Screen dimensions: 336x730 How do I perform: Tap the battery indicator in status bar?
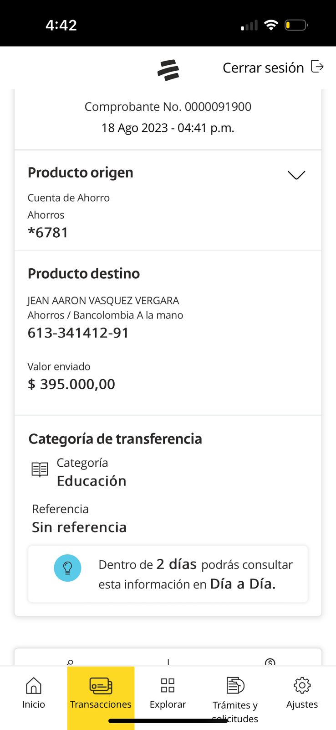296,25
